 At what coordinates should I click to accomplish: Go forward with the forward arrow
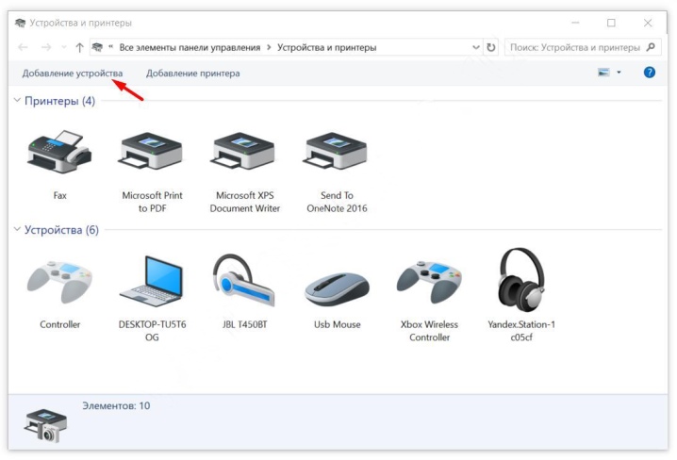[46, 47]
